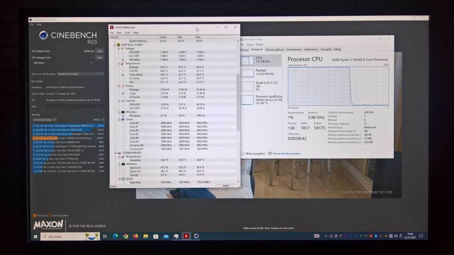
Task: Click the Temperatures thermometer icon under Ryzen
Action: coord(122,63)
